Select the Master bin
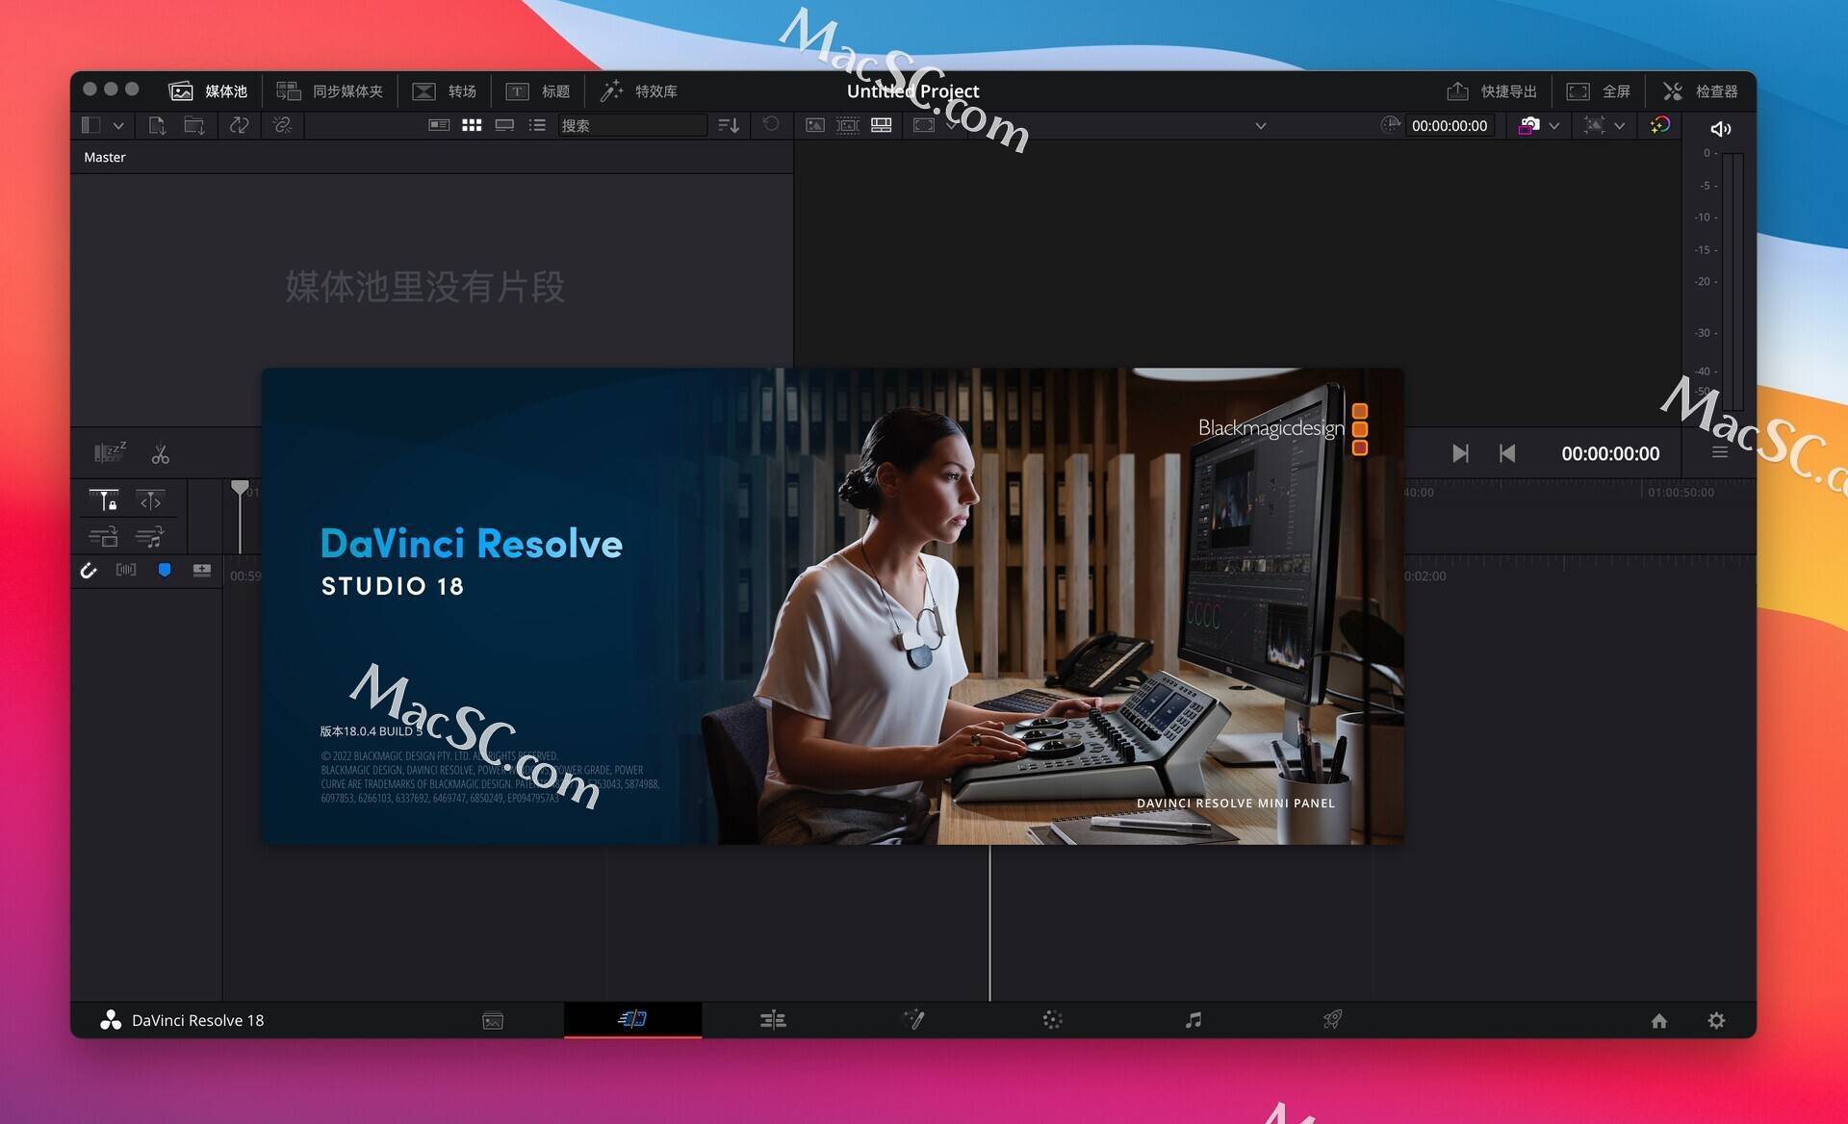This screenshot has width=1848, height=1124. coord(105,157)
